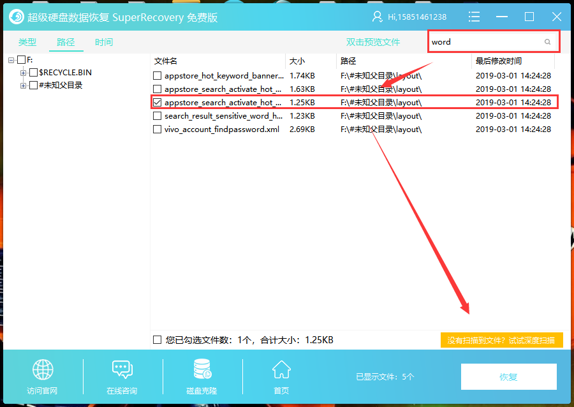Close the SuperRecovery window
Image resolution: width=574 pixels, height=407 pixels.
(556, 17)
